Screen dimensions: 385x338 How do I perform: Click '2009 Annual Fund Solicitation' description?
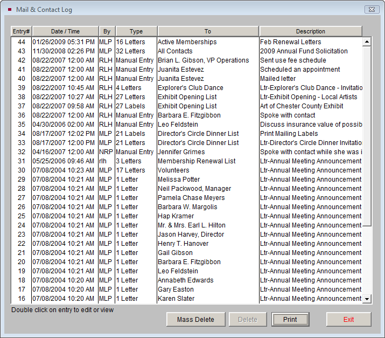304,51
